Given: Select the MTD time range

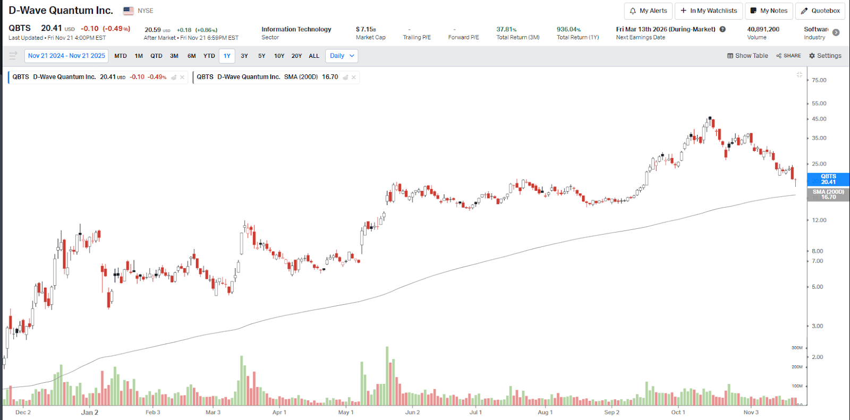Looking at the screenshot, I should click(121, 56).
